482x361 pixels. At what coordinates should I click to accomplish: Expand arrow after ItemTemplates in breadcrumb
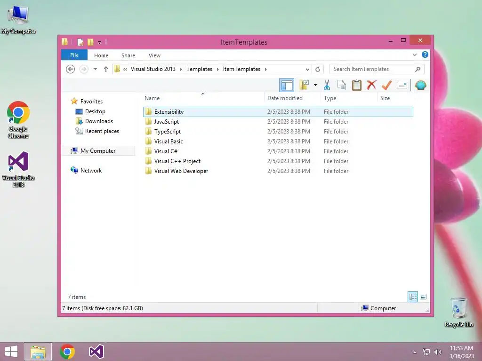[x=265, y=69]
